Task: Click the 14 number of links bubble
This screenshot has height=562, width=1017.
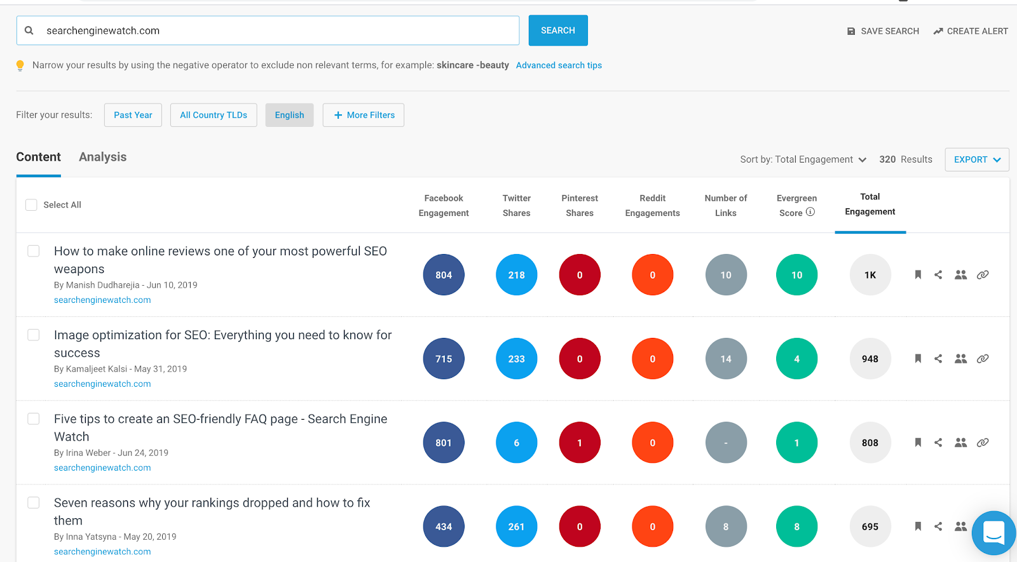Action: pyautogui.click(x=726, y=359)
